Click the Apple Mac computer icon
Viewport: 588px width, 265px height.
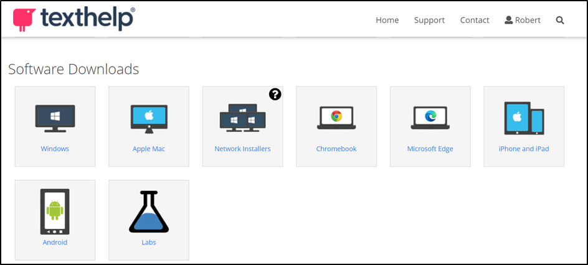point(149,119)
